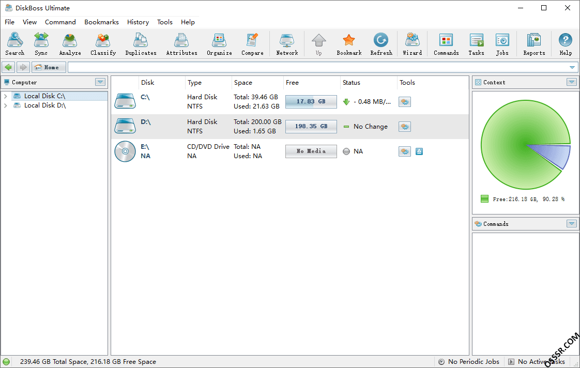This screenshot has width=580, height=368.
Task: Click '239.46 GB Total Space' status text
Action: click(54, 362)
